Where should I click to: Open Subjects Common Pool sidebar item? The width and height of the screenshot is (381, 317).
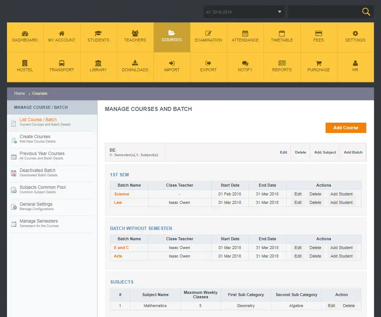point(43,187)
